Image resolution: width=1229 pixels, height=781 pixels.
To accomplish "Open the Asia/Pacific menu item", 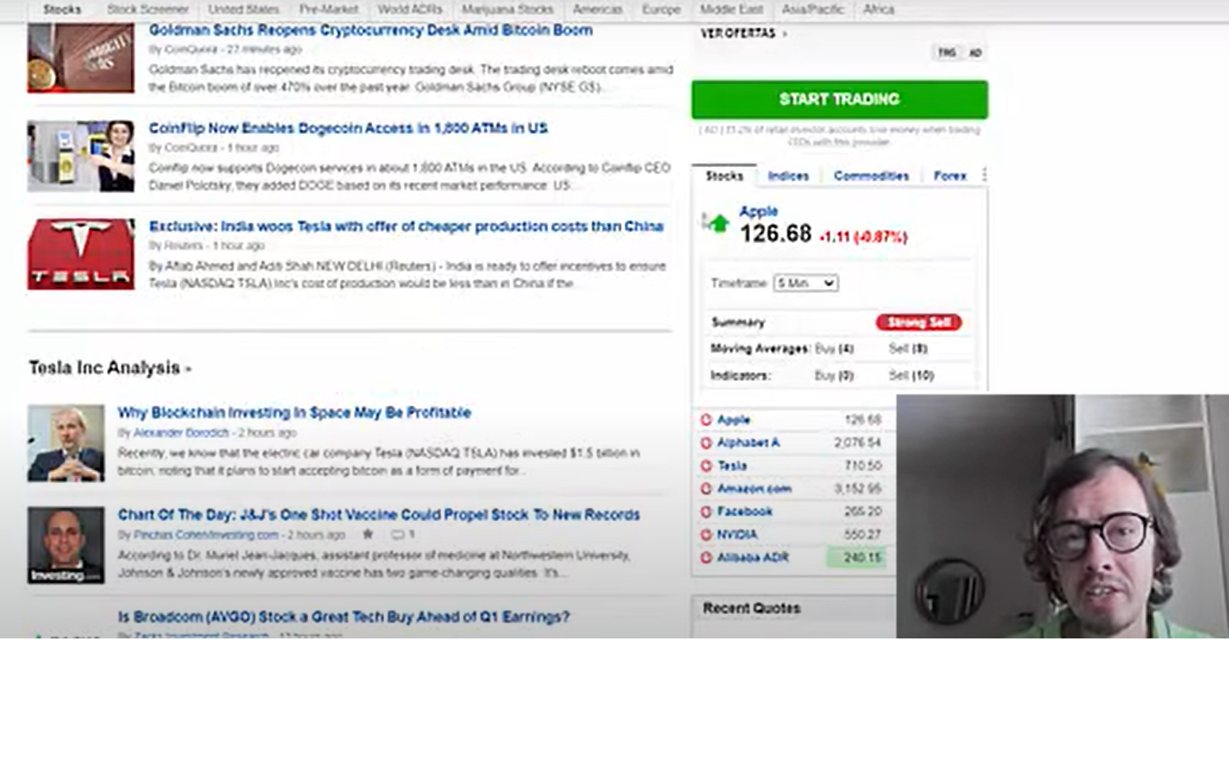I will click(x=812, y=10).
